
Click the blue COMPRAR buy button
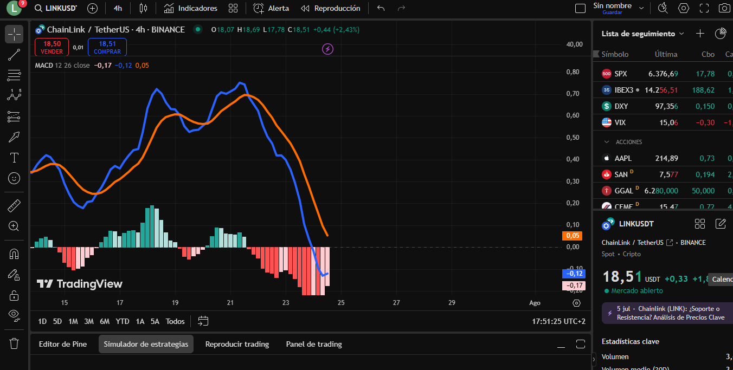(x=107, y=47)
